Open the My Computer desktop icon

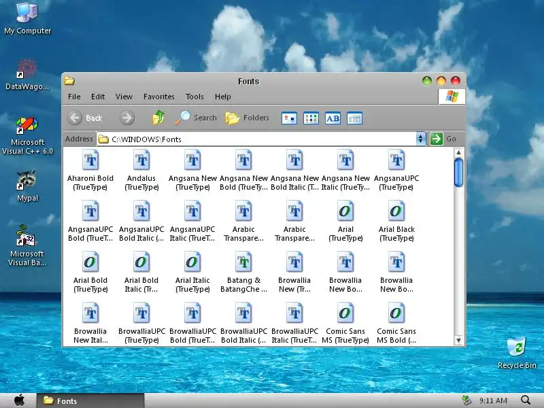pyautogui.click(x=27, y=18)
